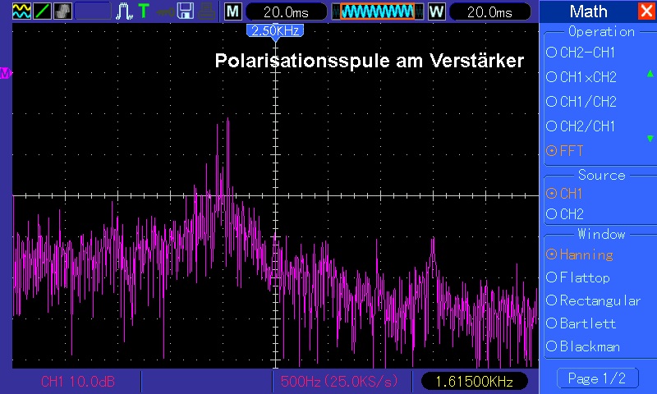Viewport: 657px width, 394px height.
Task: Click the window timebase 20.0ms readout
Action: (489, 11)
